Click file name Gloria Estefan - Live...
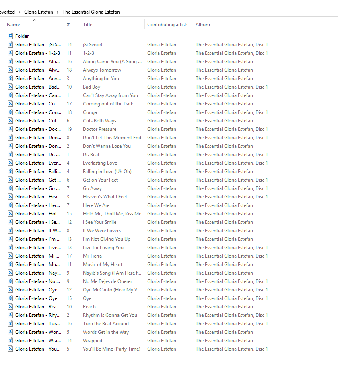The width and height of the screenshot is (338, 372). click(x=38, y=248)
